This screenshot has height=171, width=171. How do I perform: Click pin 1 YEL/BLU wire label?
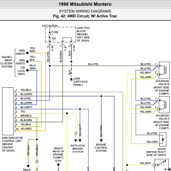(26, 90)
